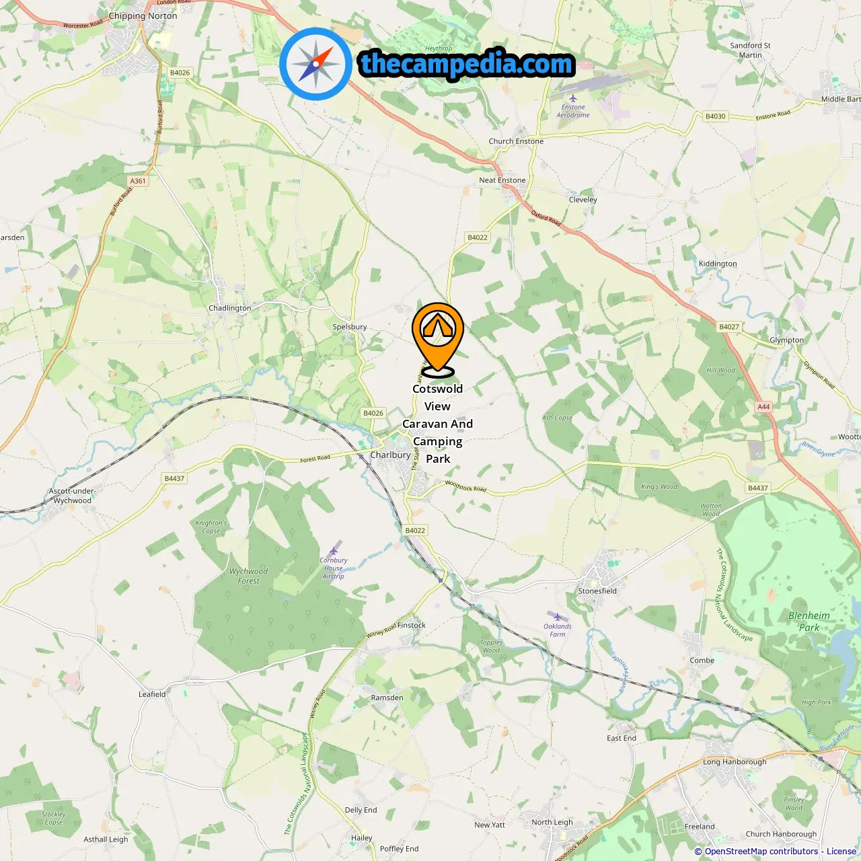Viewport: 861px width, 861px height.
Task: Click the compass logo icon
Action: 315,64
